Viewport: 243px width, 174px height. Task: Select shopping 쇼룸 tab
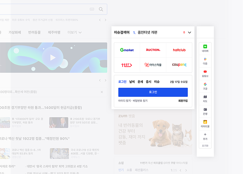[x=129, y=170]
